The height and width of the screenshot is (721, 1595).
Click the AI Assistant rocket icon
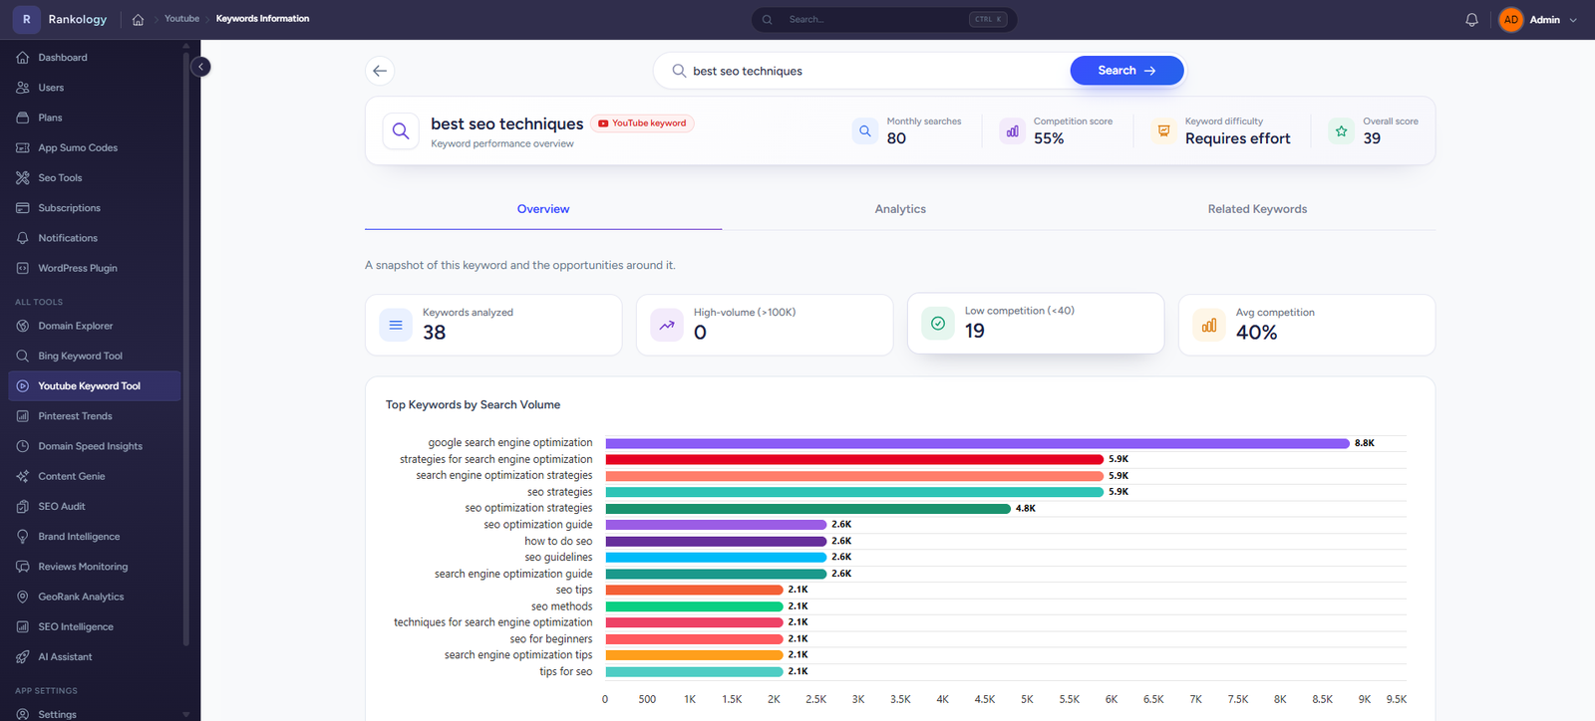click(x=22, y=656)
